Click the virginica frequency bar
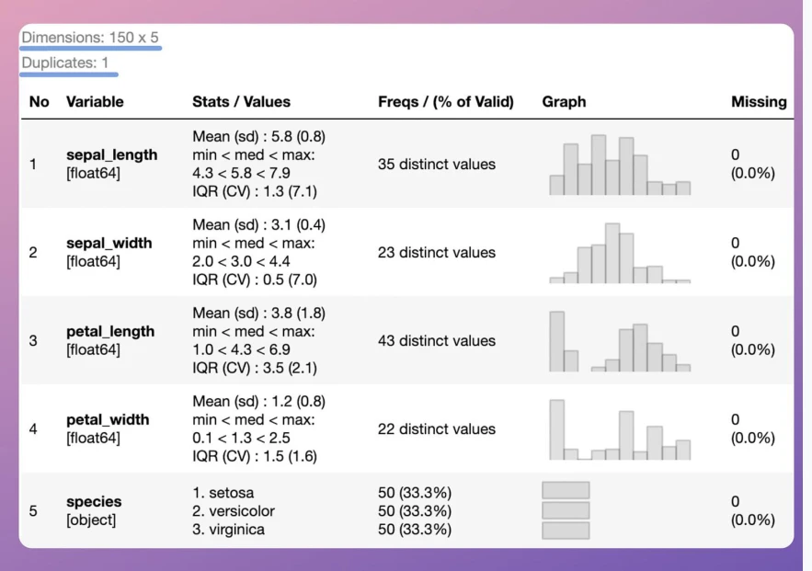 566,531
